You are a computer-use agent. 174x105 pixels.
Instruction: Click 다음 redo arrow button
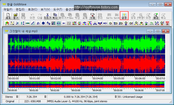(x=40, y=16)
